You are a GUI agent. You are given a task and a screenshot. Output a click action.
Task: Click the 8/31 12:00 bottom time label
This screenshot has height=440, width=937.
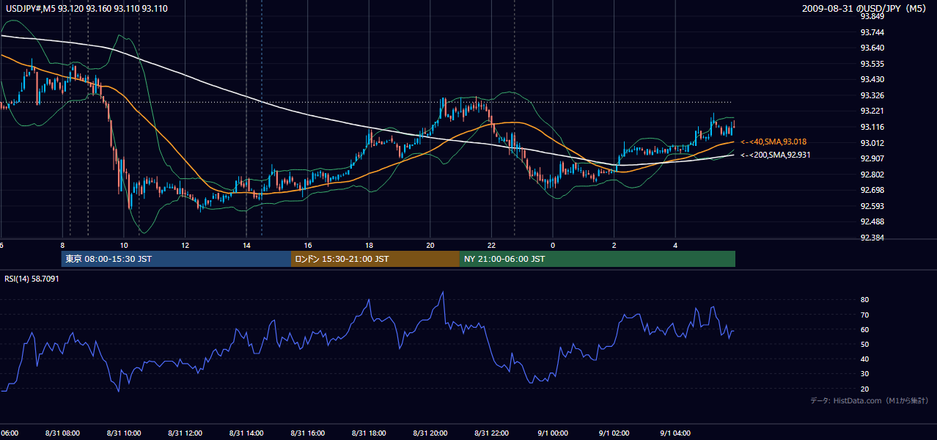tap(185, 433)
